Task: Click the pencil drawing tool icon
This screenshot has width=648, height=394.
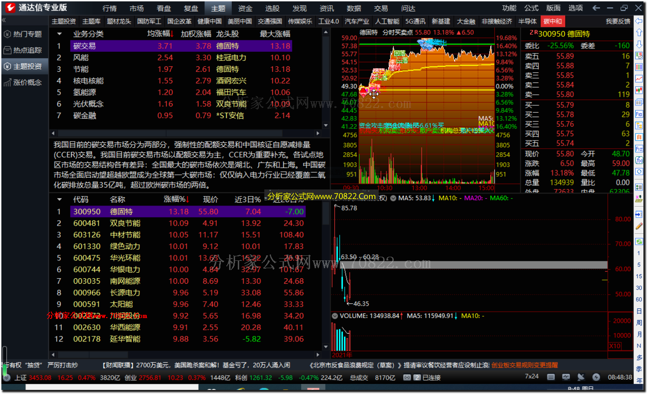Action: 639,226
